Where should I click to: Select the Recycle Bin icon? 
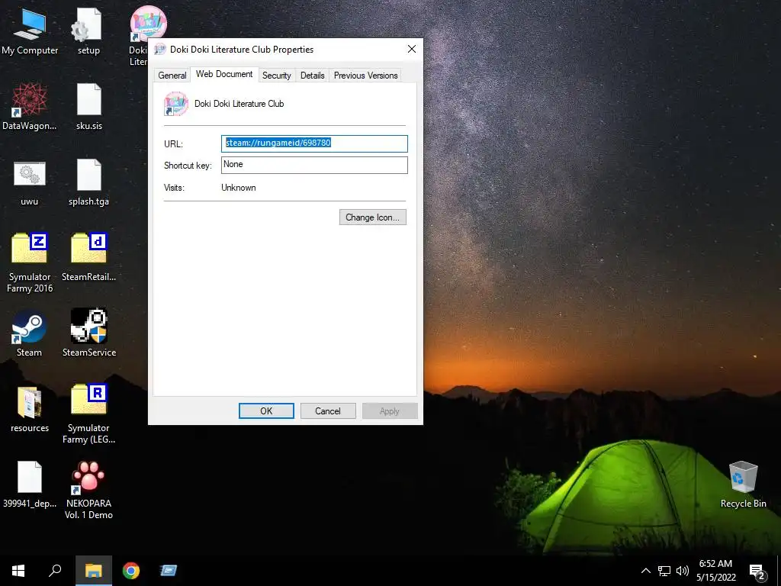(743, 485)
